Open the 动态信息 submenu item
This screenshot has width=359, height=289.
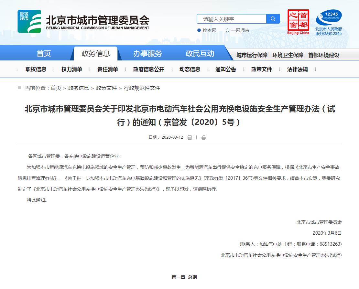coord(190,69)
